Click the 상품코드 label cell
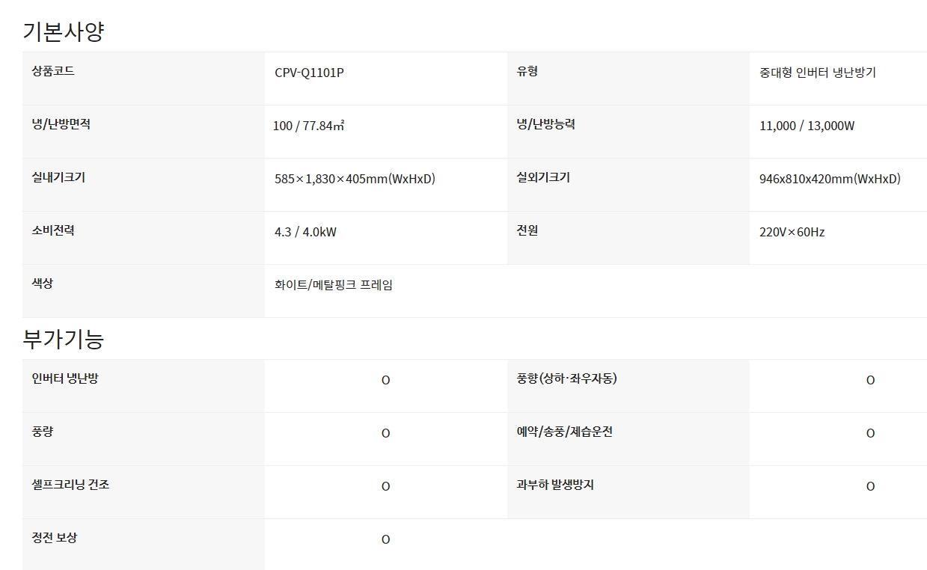Image resolution: width=927 pixels, height=570 pixels. (144, 79)
